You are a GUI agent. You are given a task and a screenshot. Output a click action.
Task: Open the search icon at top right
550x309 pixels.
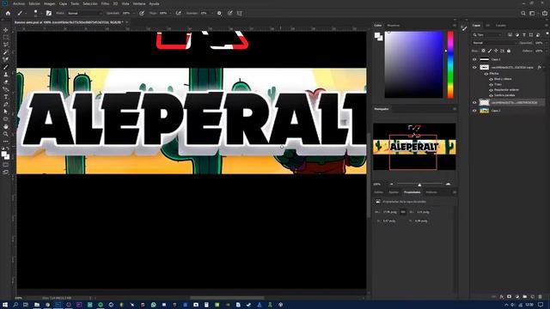[523, 14]
